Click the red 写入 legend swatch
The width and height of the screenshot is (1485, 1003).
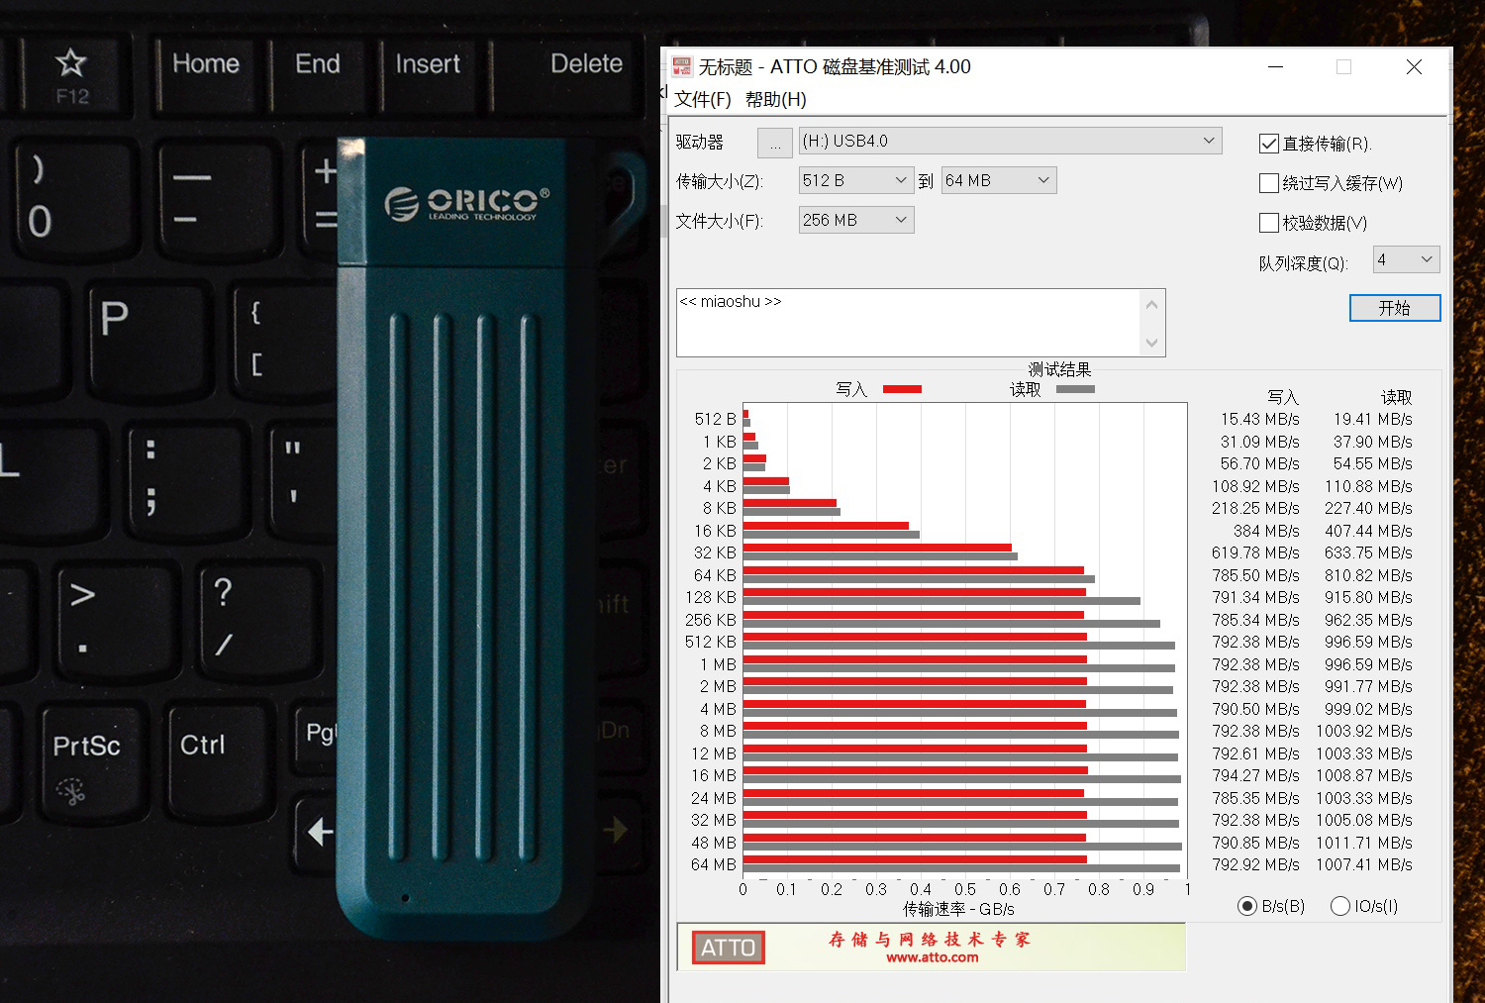pyautogui.click(x=902, y=389)
